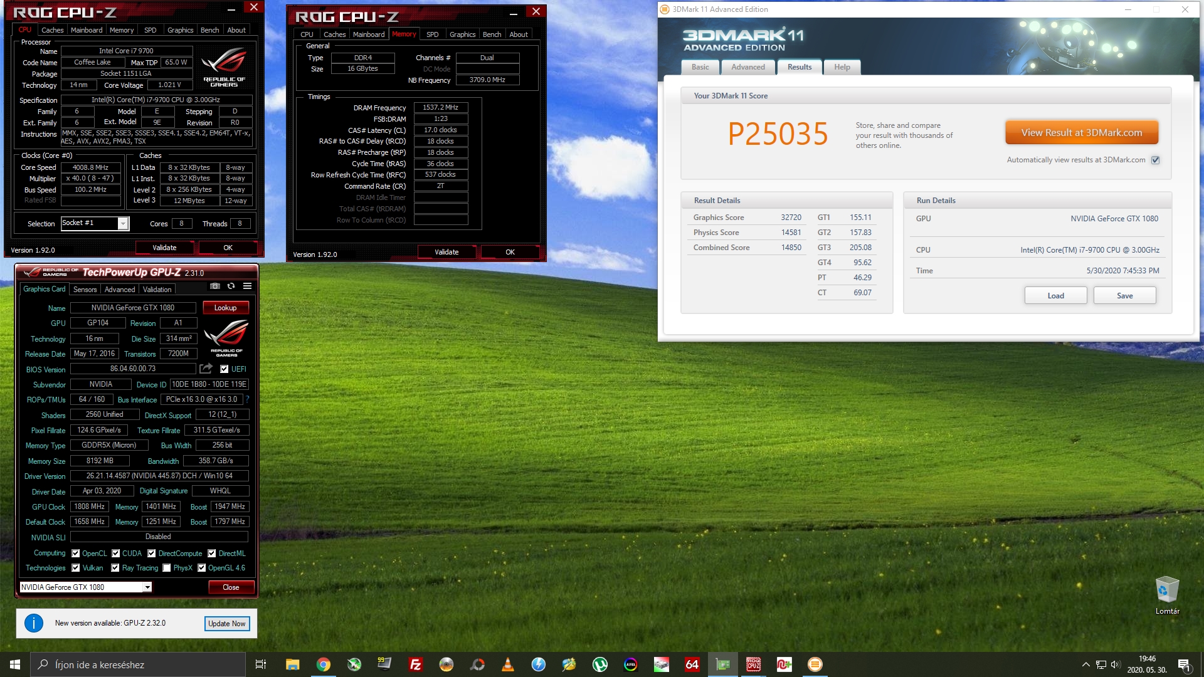Open the volume control in the tray

click(1116, 664)
